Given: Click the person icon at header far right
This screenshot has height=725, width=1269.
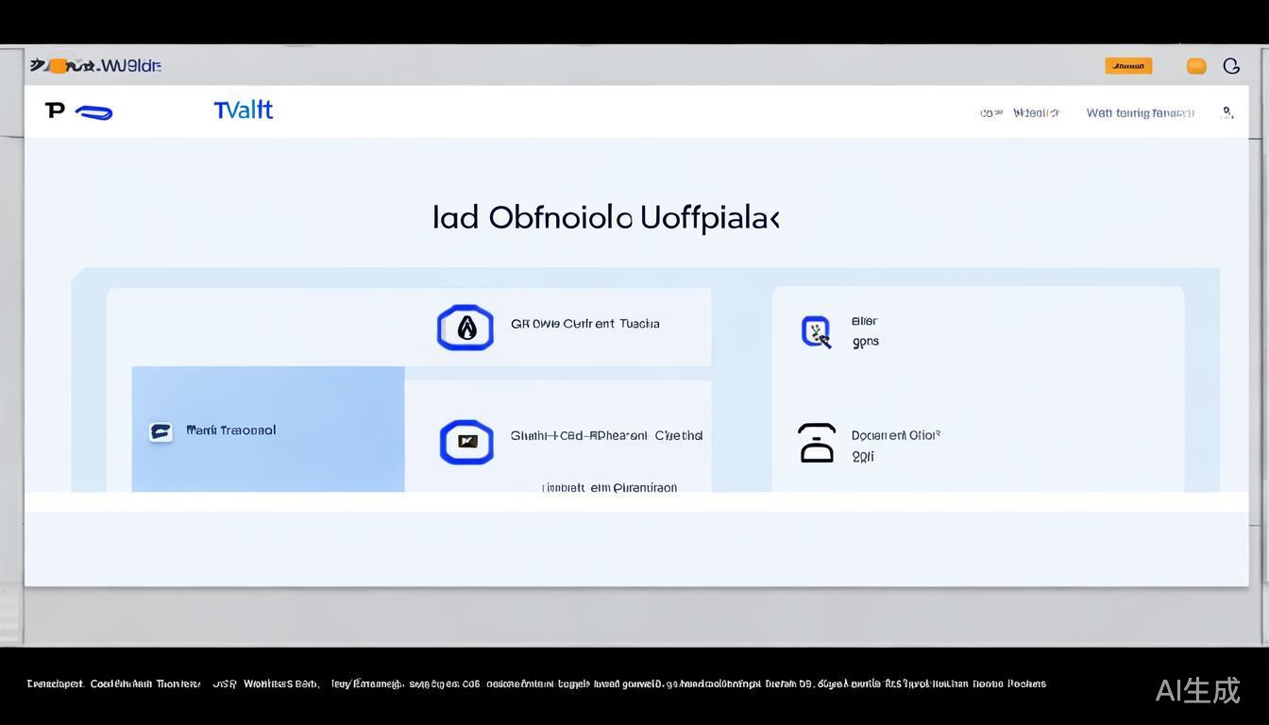Looking at the screenshot, I should [x=1228, y=112].
